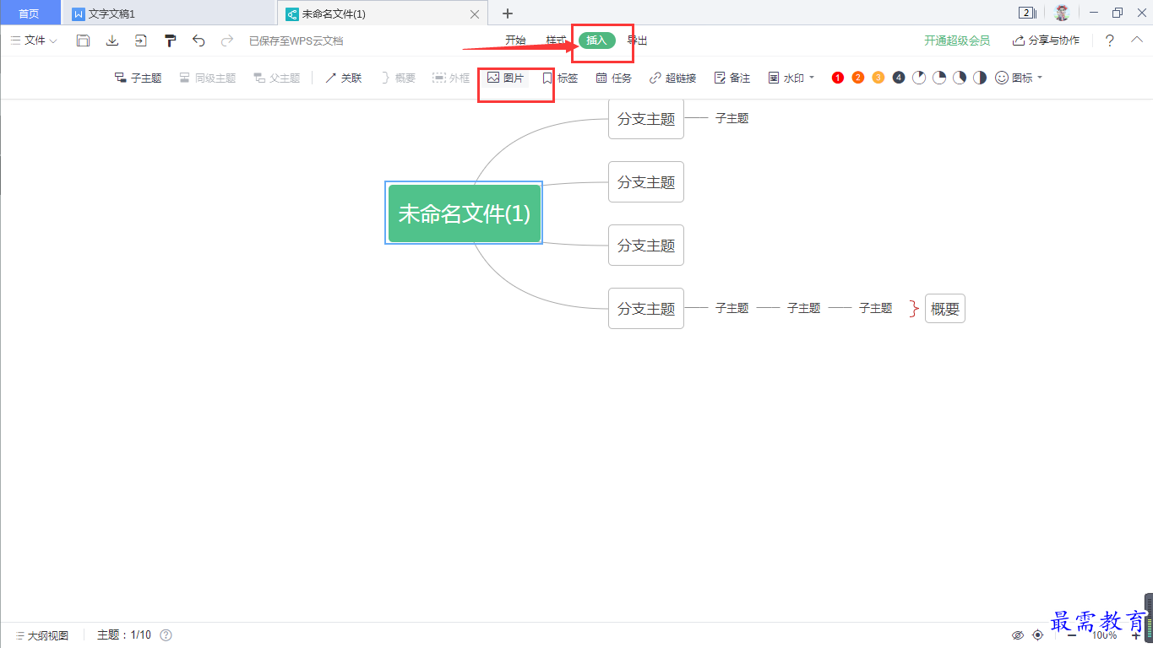Select 子主题 next to first branch

pyautogui.click(x=732, y=119)
